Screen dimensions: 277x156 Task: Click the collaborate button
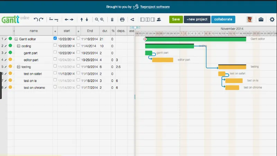pyautogui.click(x=223, y=19)
